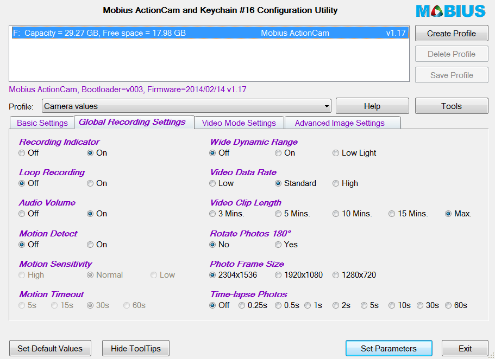Pick 2304x1536 photo frame size
This screenshot has height=359, width=495.
point(233,275)
